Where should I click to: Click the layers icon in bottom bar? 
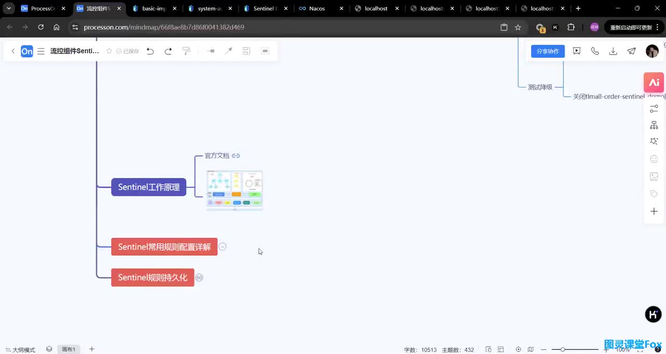pyautogui.click(x=49, y=349)
